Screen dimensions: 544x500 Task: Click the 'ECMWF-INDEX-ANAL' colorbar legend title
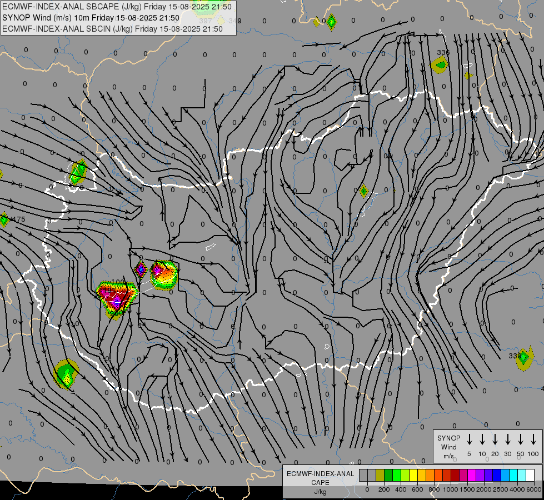320,474
